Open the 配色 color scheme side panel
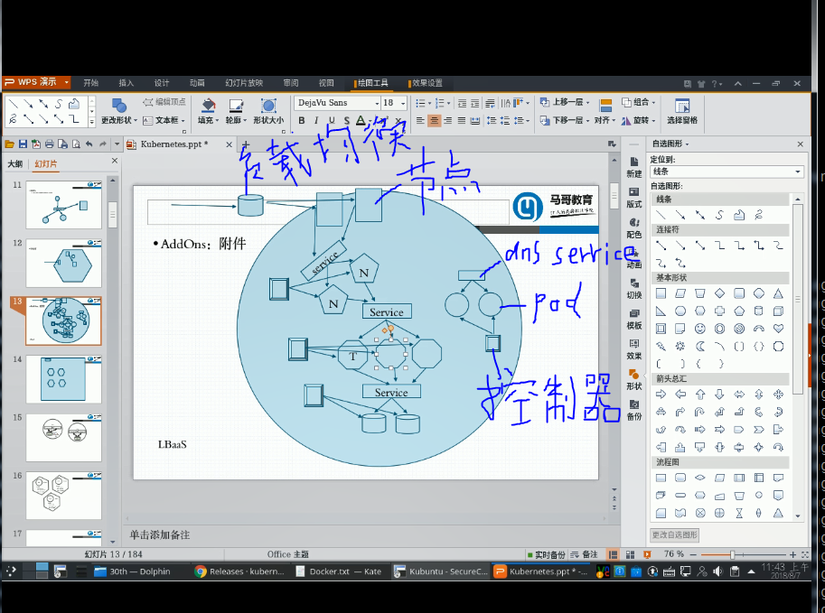 coord(634,228)
